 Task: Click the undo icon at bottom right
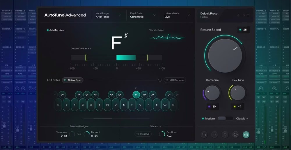pos(204,135)
